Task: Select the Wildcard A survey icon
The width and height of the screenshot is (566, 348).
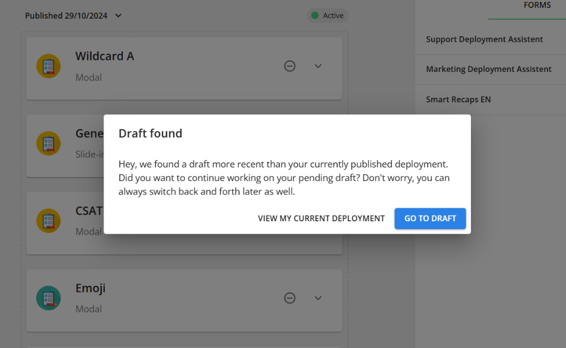Action: [49, 66]
